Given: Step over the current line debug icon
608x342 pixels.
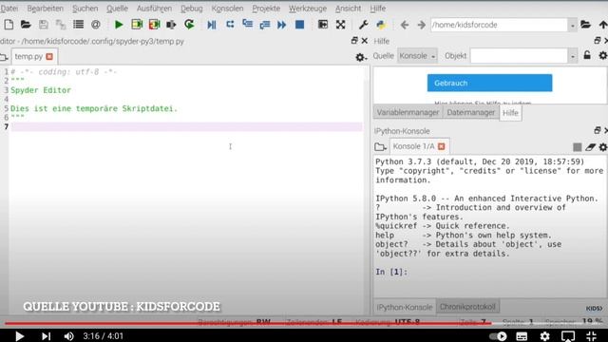Looking at the screenshot, I should [x=230, y=25].
